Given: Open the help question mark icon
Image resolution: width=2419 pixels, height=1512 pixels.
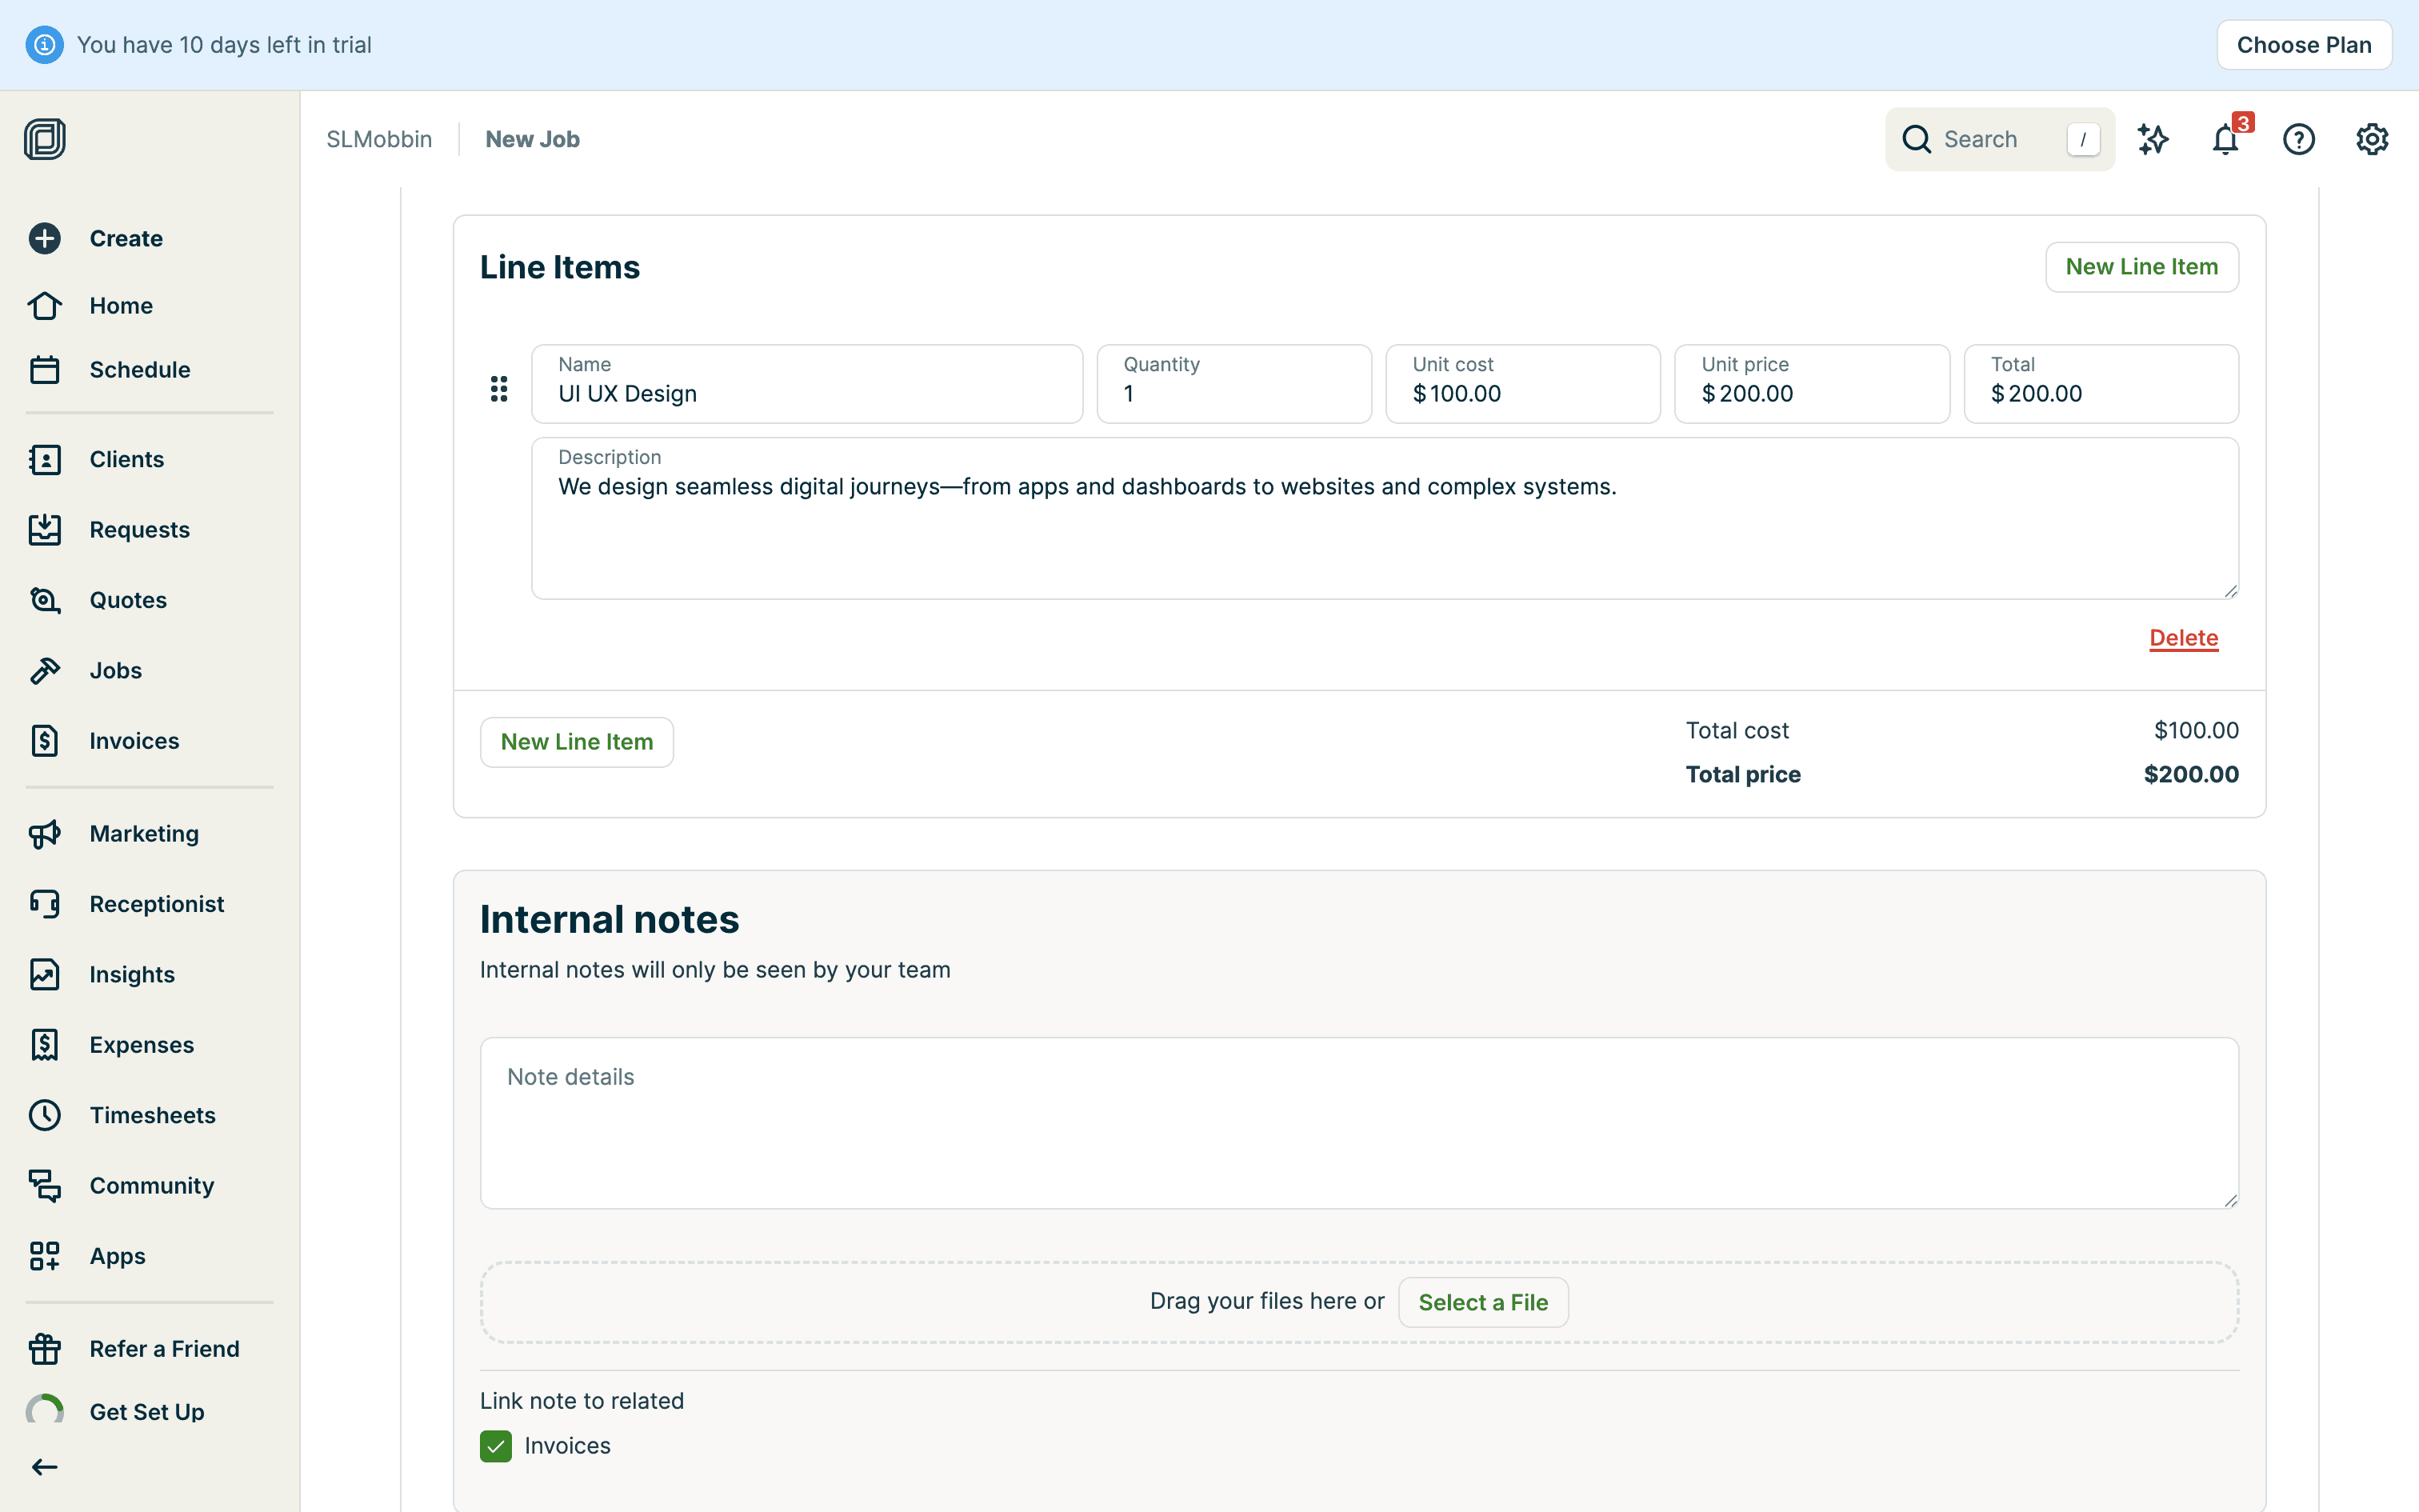Looking at the screenshot, I should click(2298, 139).
